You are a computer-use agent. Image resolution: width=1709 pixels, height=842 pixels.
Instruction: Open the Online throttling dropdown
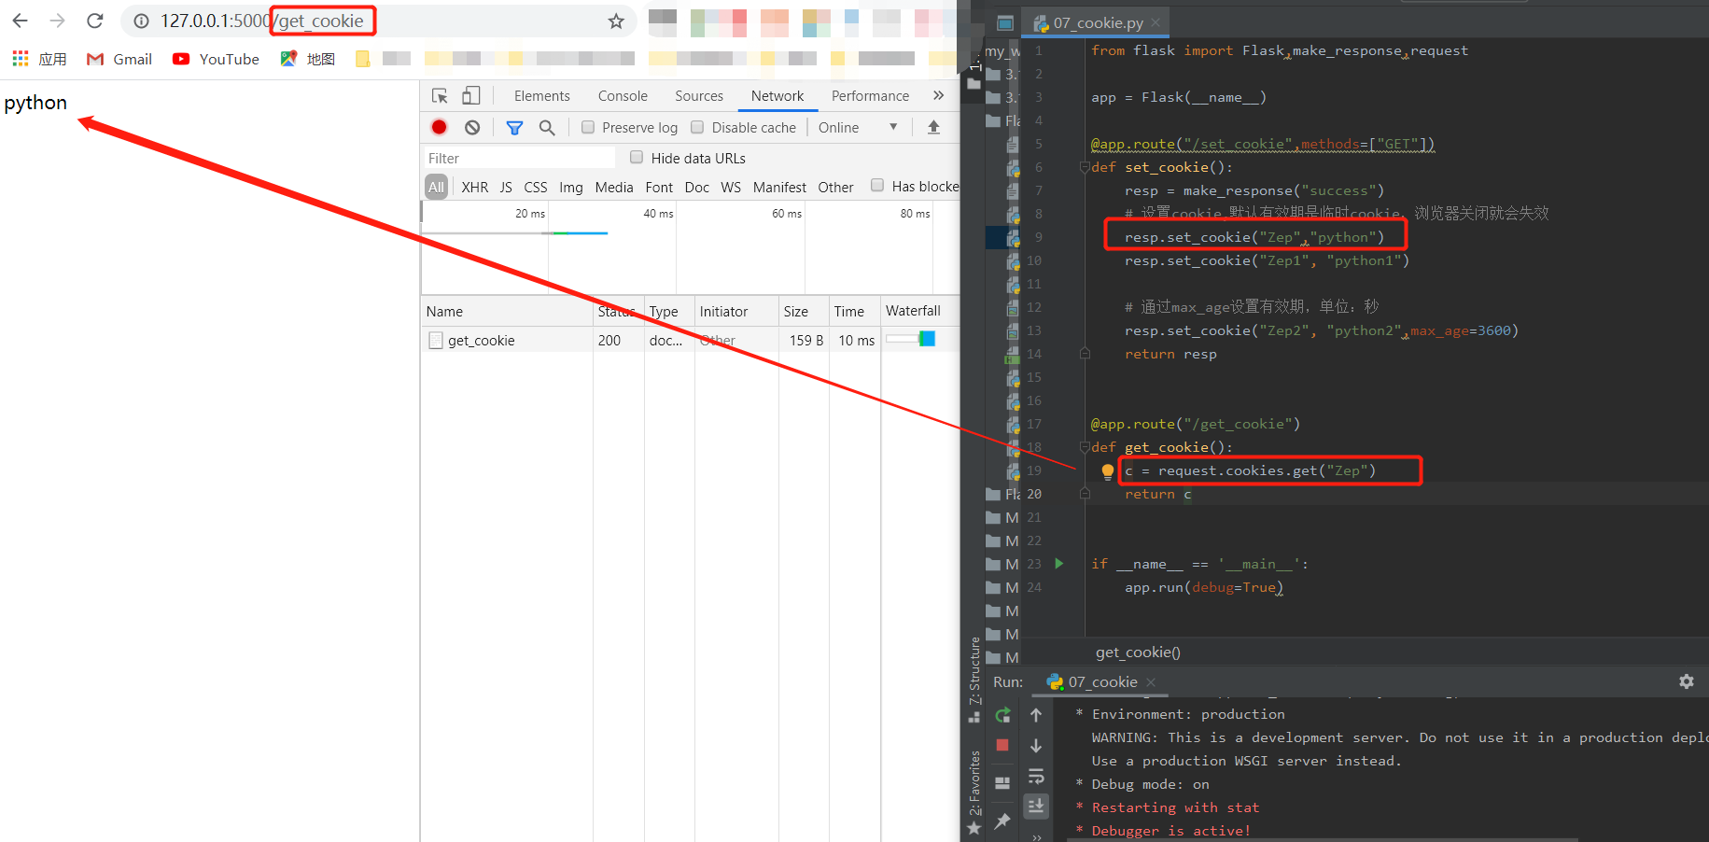click(x=858, y=127)
